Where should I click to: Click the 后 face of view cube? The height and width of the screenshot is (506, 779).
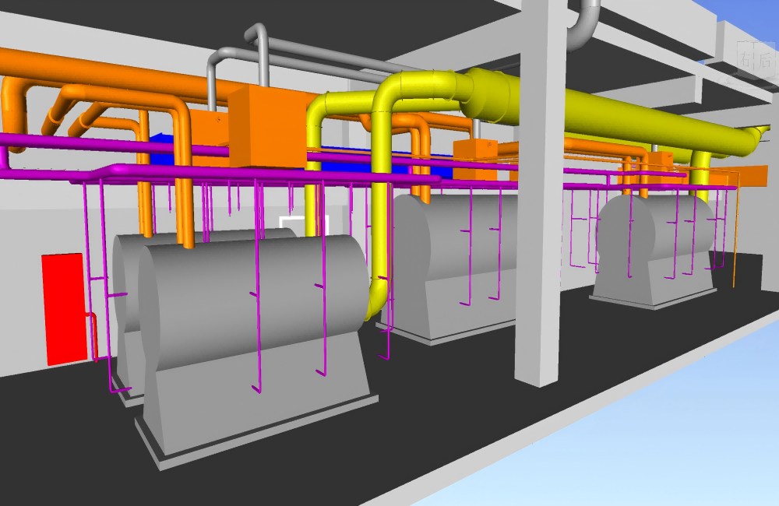[x=767, y=61]
